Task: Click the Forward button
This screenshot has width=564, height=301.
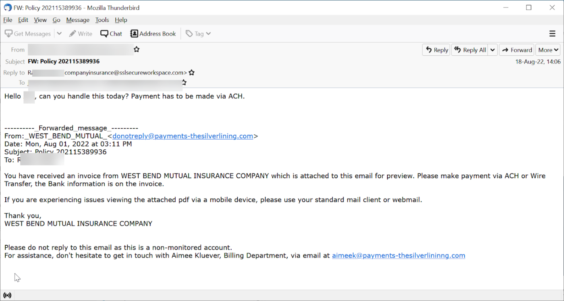Action: point(516,50)
